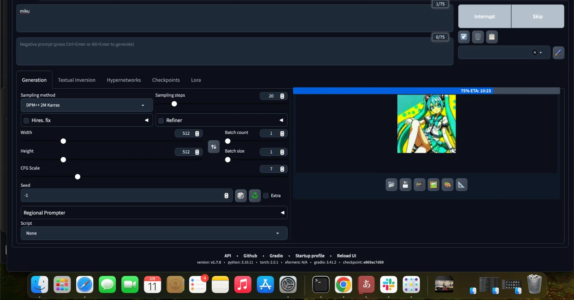Reuse last seed with recycle icon

pos(255,196)
